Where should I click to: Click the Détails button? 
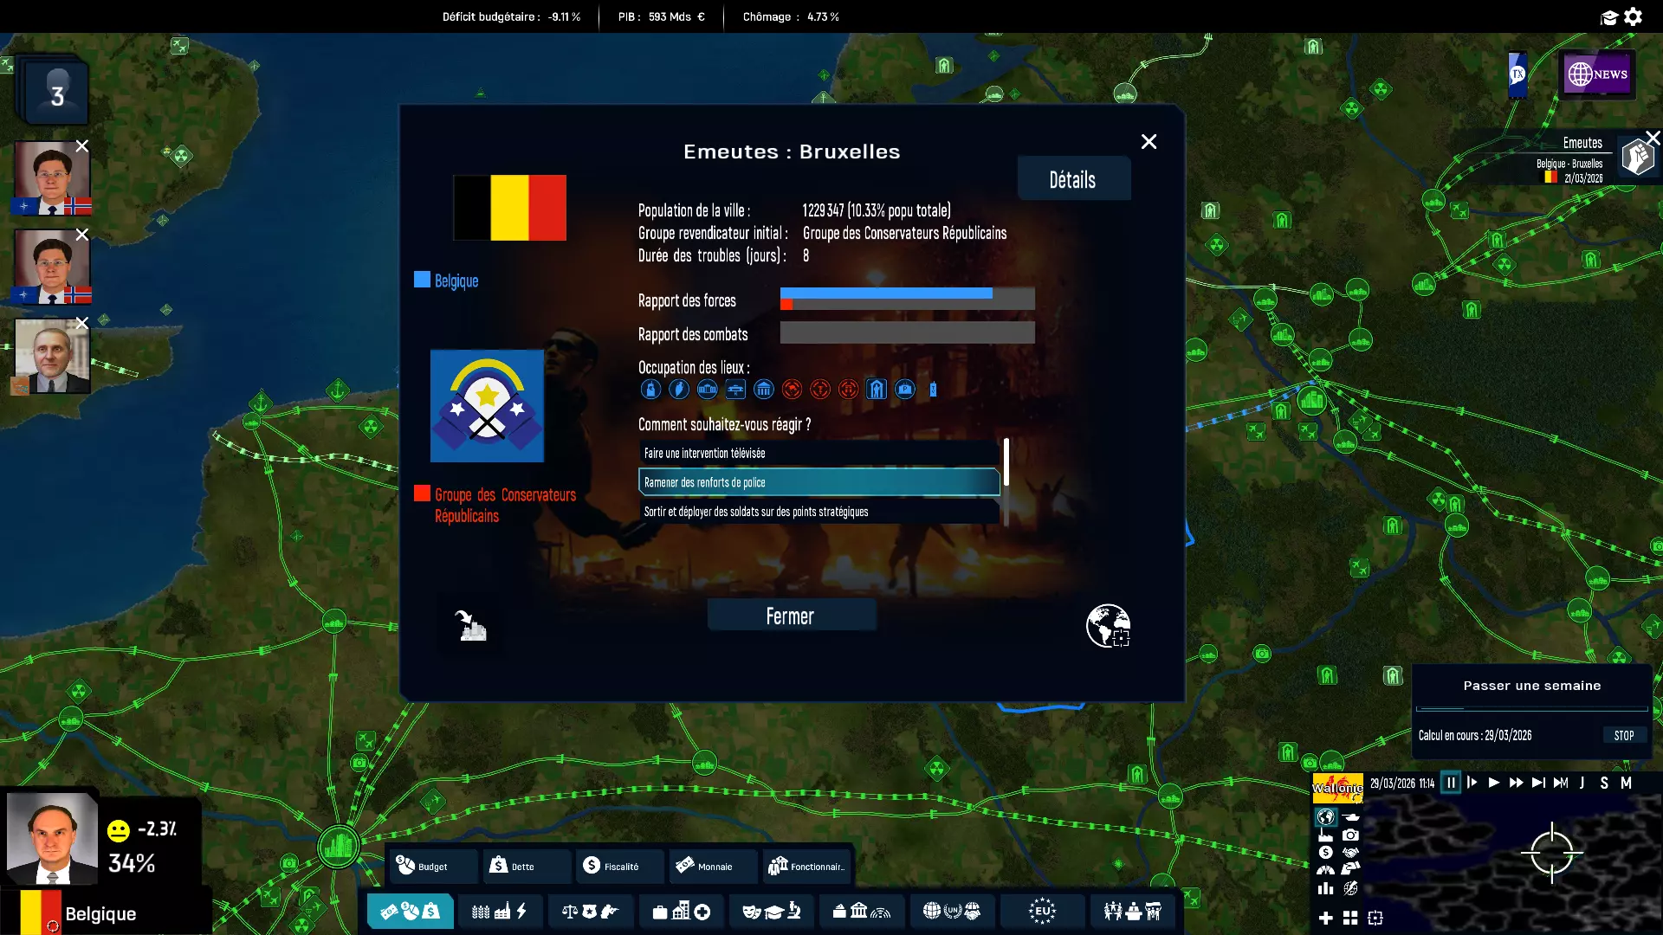pos(1073,179)
